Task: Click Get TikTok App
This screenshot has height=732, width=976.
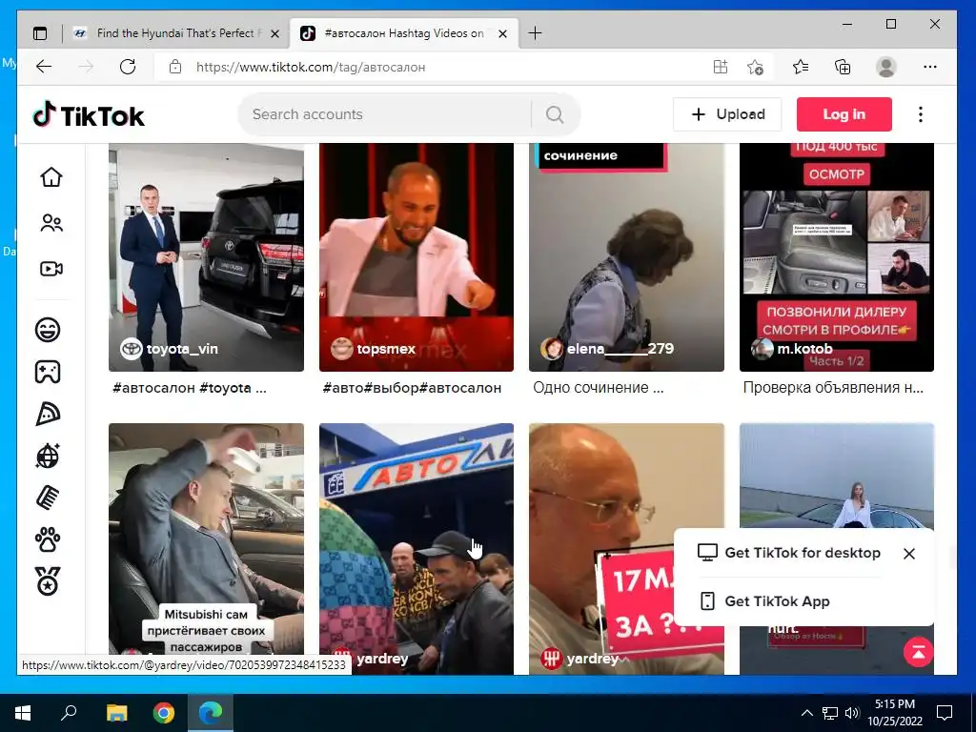Action: [x=764, y=601]
